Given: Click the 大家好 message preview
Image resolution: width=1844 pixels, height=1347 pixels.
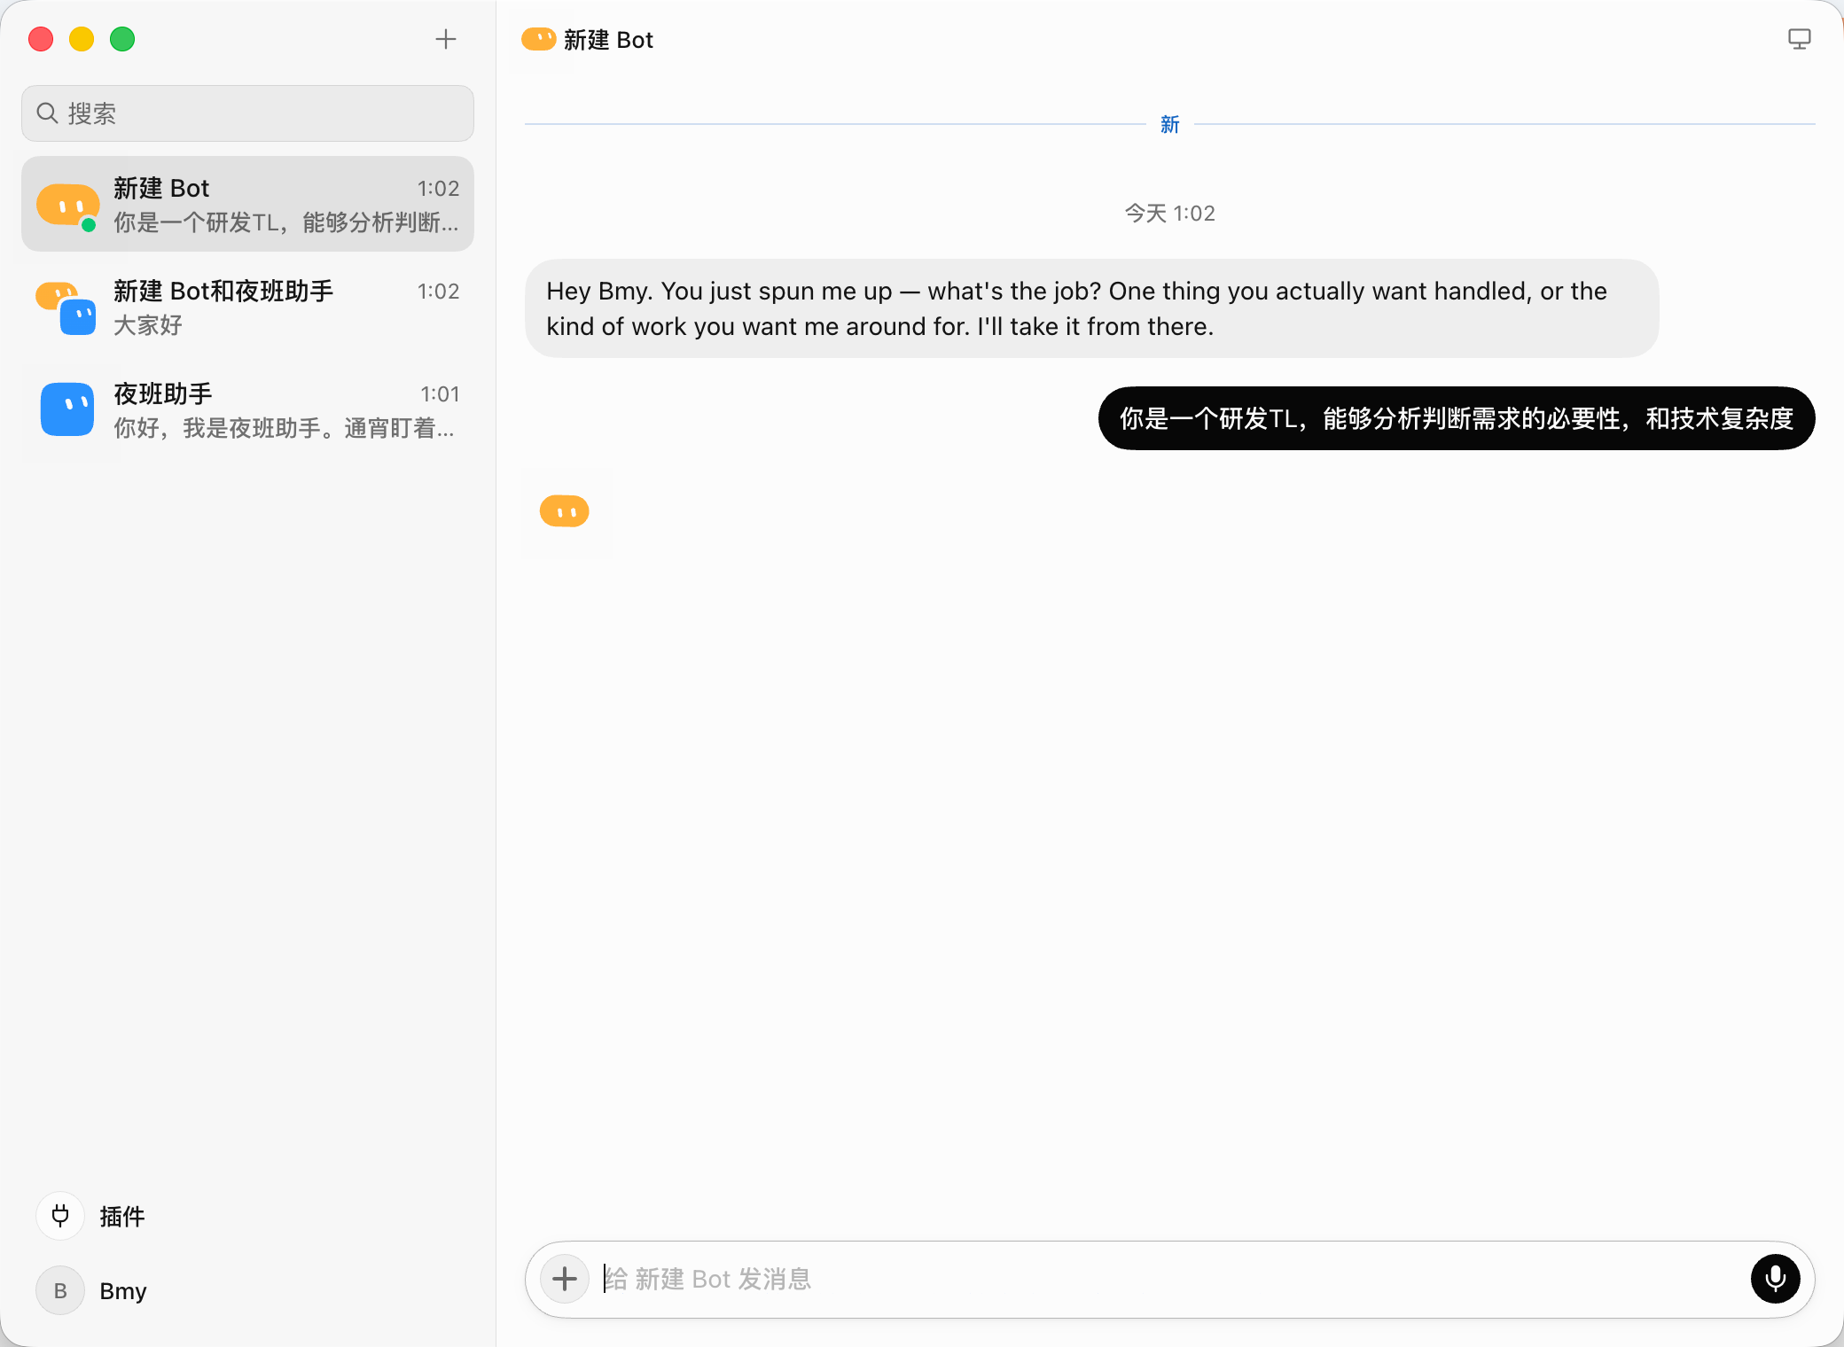Looking at the screenshot, I should [x=148, y=325].
